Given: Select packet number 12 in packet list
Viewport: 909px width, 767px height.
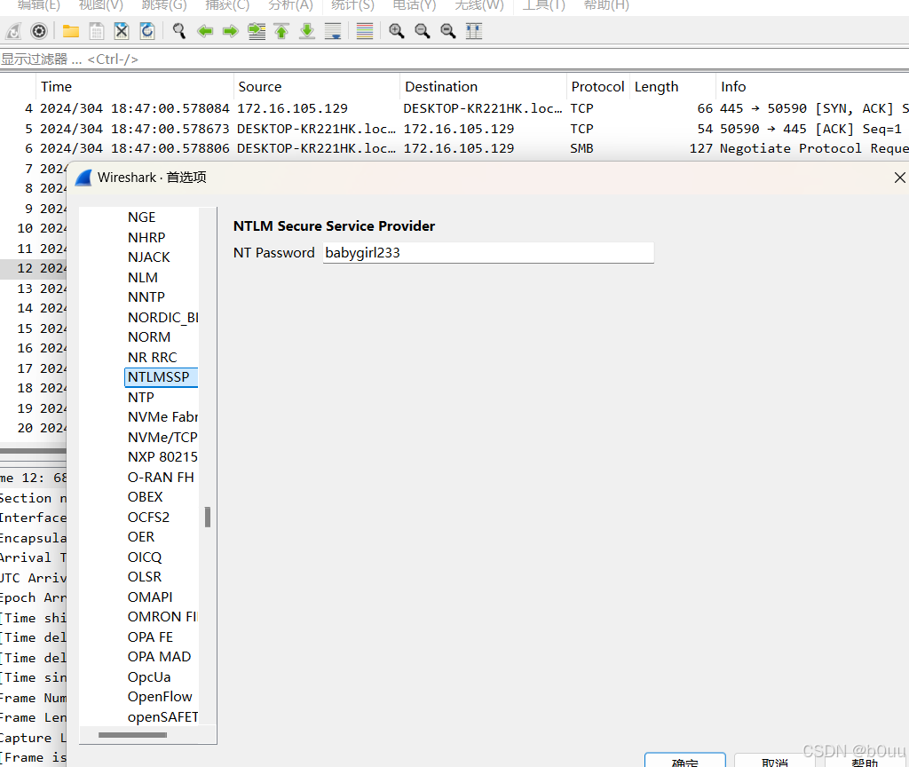Looking at the screenshot, I should coord(33,268).
